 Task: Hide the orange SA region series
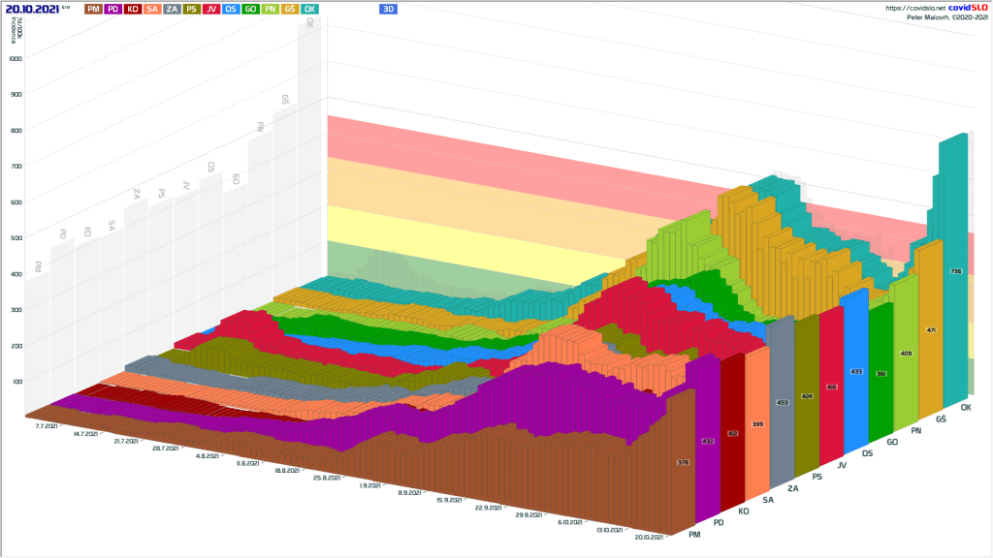(152, 9)
